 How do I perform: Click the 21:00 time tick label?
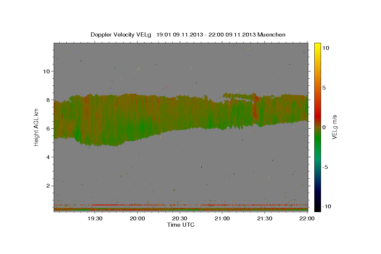(222, 218)
